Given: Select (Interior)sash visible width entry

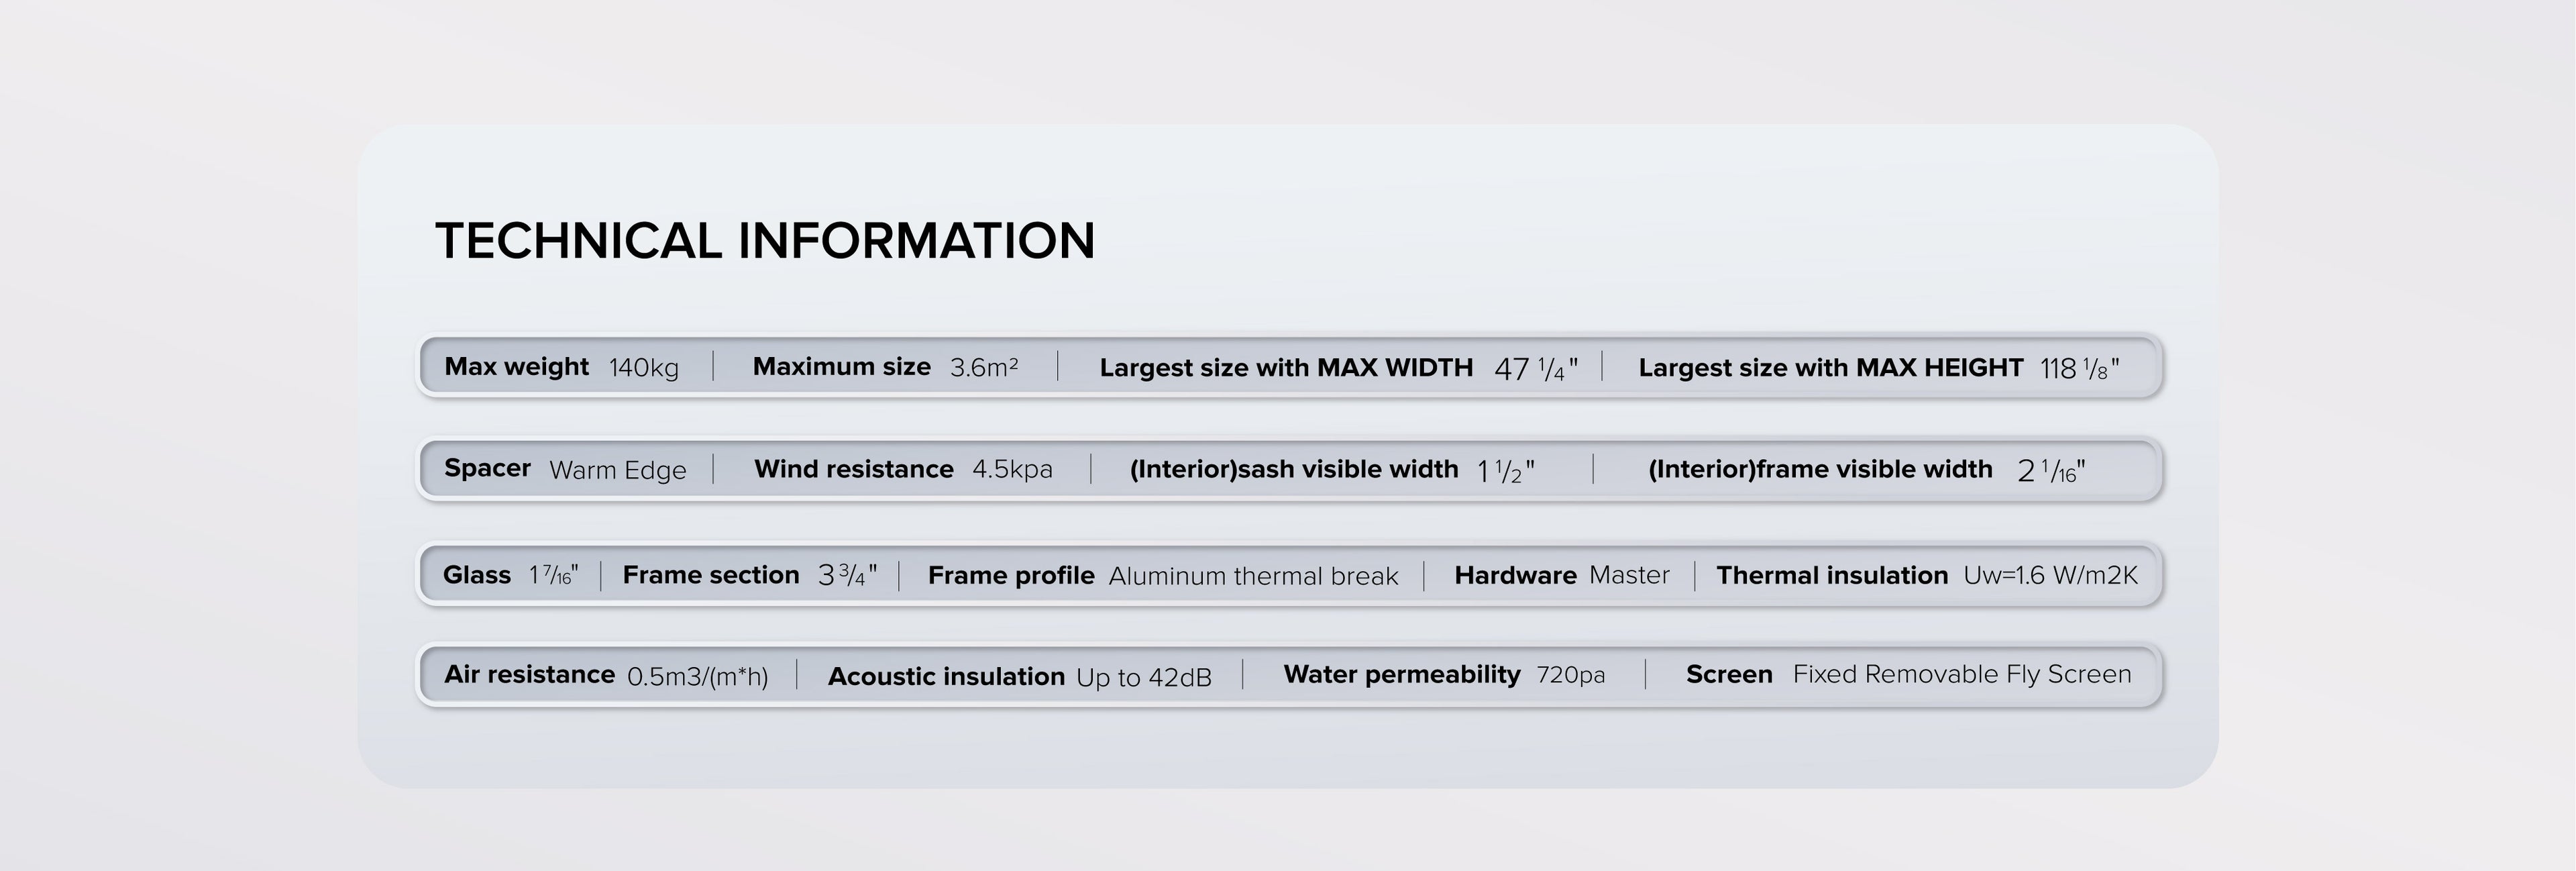Looking at the screenshot, I should click(x=1331, y=469).
